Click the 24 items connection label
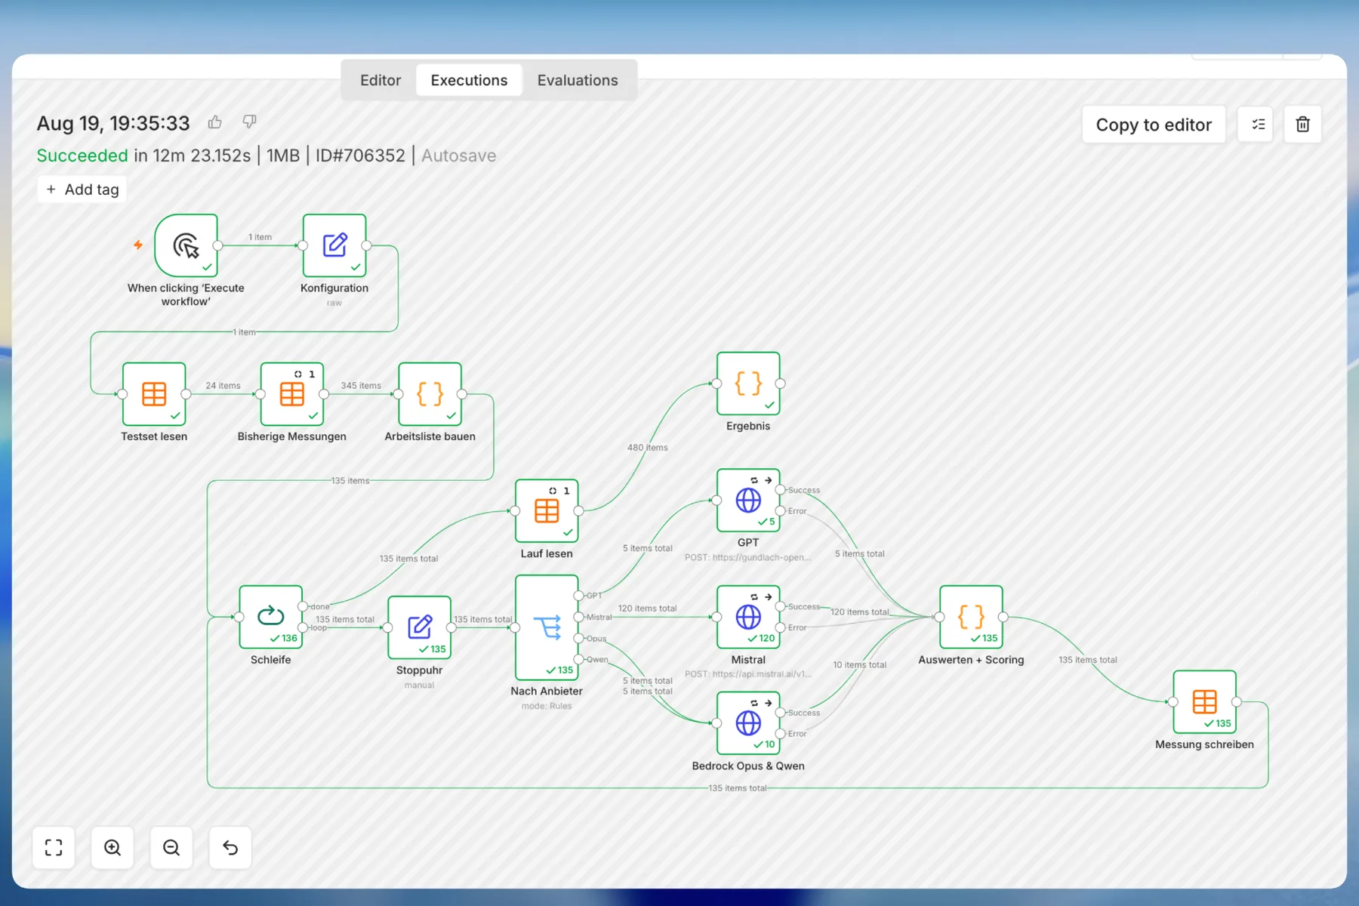The height and width of the screenshot is (906, 1359). (x=223, y=386)
